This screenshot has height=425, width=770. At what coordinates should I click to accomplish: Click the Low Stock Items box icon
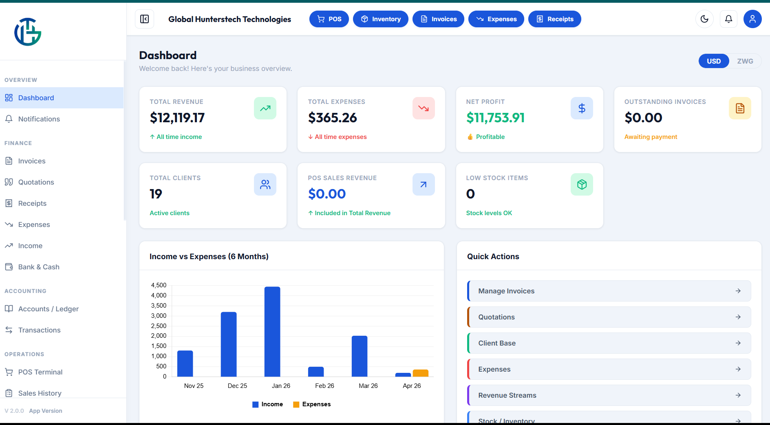[582, 185]
